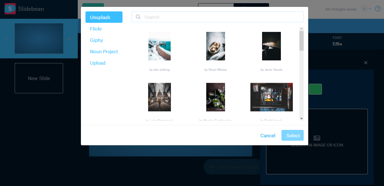Click 'by Javier García' credit text
The width and height of the screenshot is (384, 186).
click(x=271, y=70)
